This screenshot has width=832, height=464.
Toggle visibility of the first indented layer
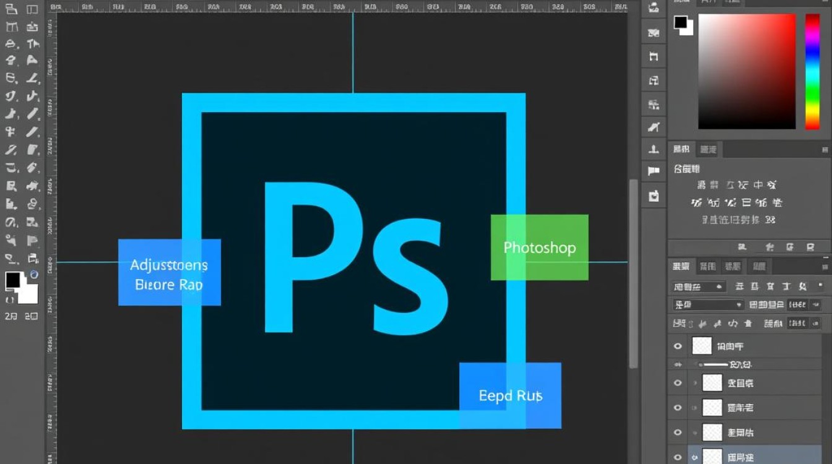pyautogui.click(x=678, y=384)
